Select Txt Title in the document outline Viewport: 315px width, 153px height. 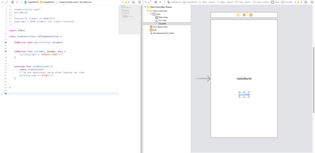click(162, 21)
